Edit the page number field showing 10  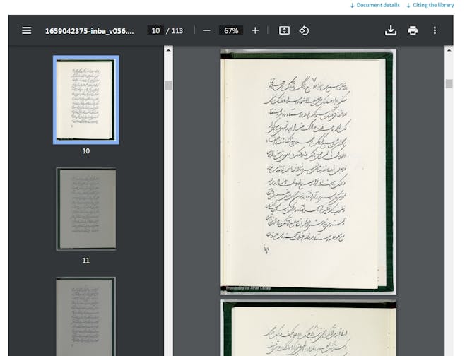click(x=155, y=30)
